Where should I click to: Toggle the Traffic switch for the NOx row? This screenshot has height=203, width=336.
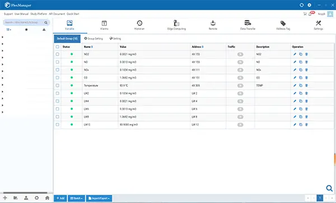point(240,70)
